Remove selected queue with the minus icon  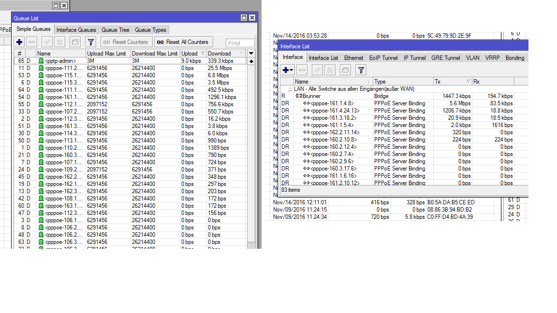tap(32, 42)
